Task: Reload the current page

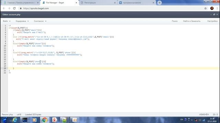Action: [x=14, y=8]
